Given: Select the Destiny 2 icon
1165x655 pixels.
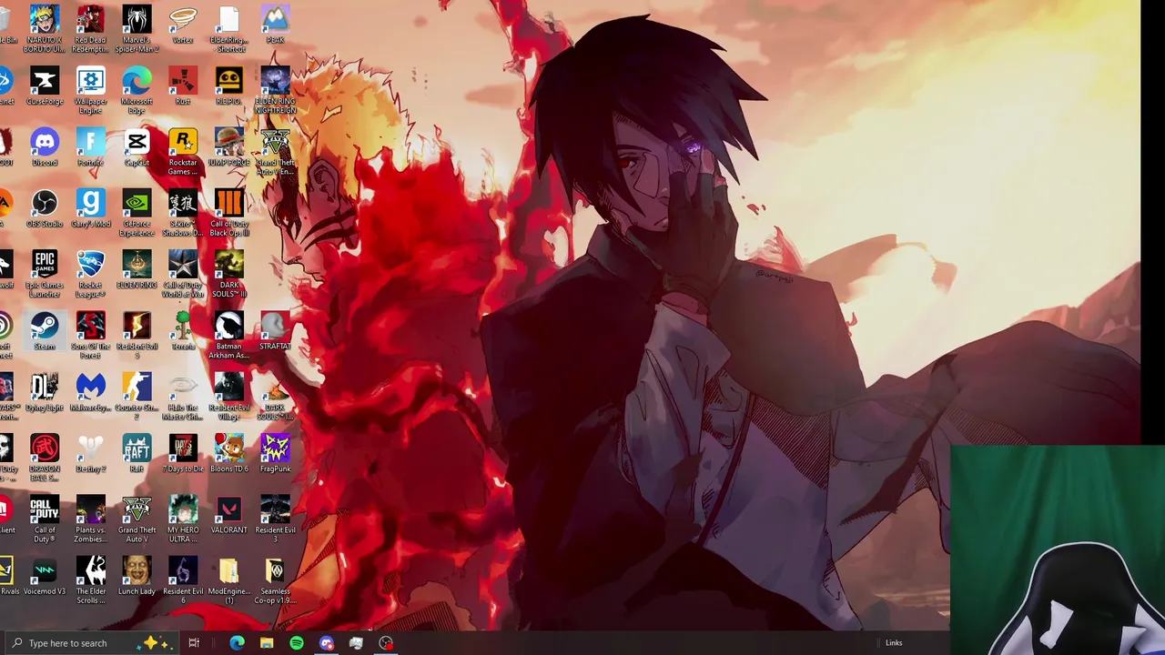Looking at the screenshot, I should pyautogui.click(x=90, y=453).
